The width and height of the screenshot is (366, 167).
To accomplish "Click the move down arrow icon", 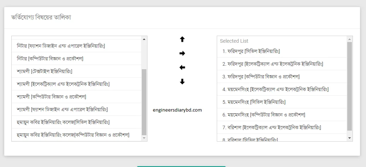I will coord(182,82).
